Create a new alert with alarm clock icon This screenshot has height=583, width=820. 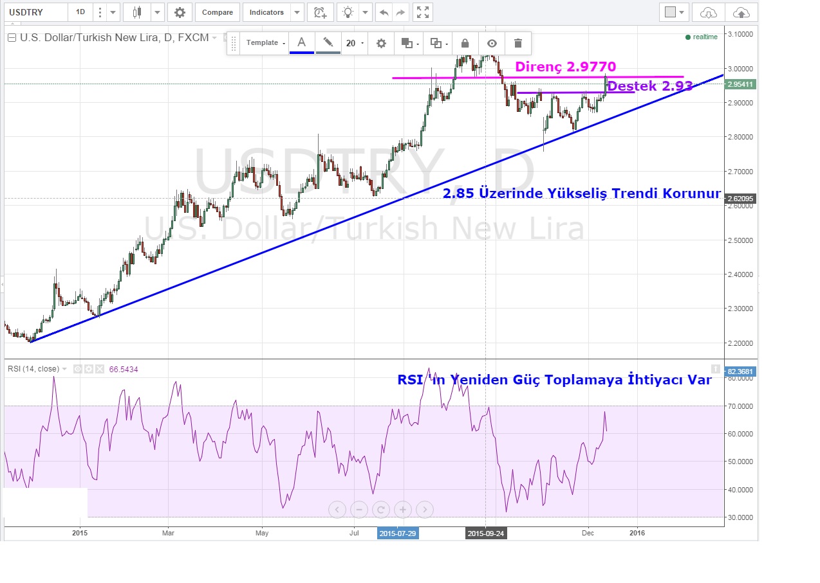point(320,12)
